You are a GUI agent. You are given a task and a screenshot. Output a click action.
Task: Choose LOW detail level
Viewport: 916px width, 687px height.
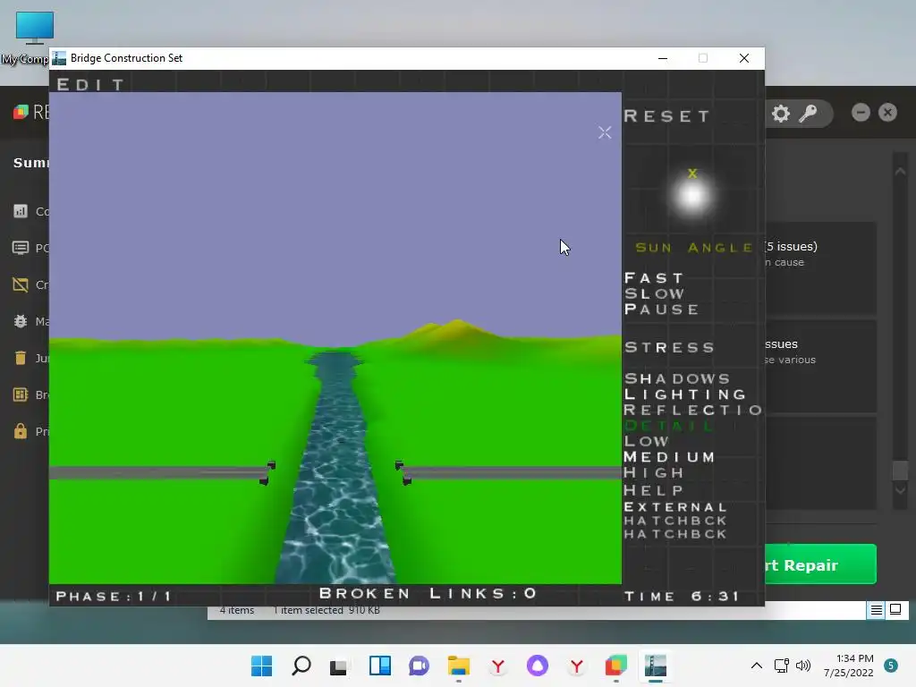pos(646,442)
